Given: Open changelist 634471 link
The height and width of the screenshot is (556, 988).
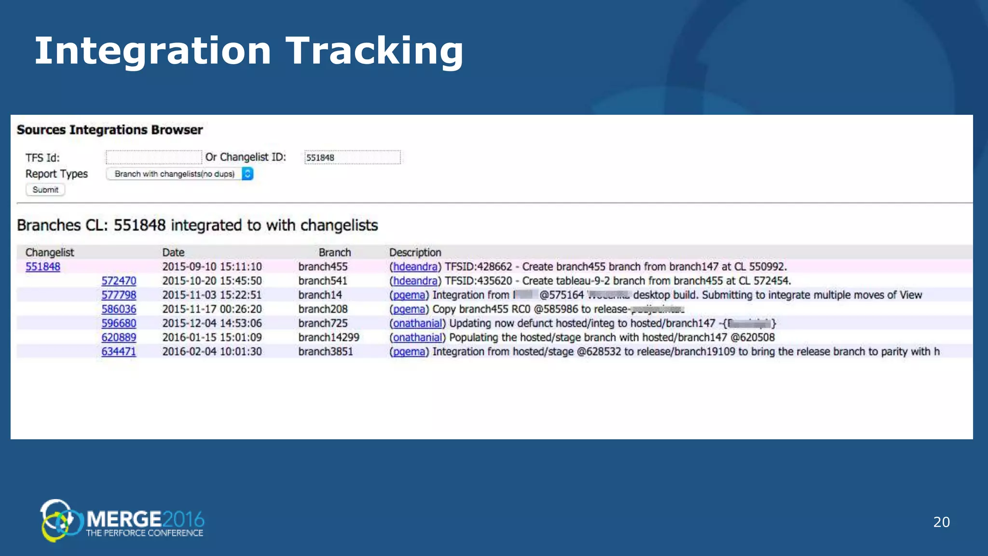Looking at the screenshot, I should [x=119, y=351].
